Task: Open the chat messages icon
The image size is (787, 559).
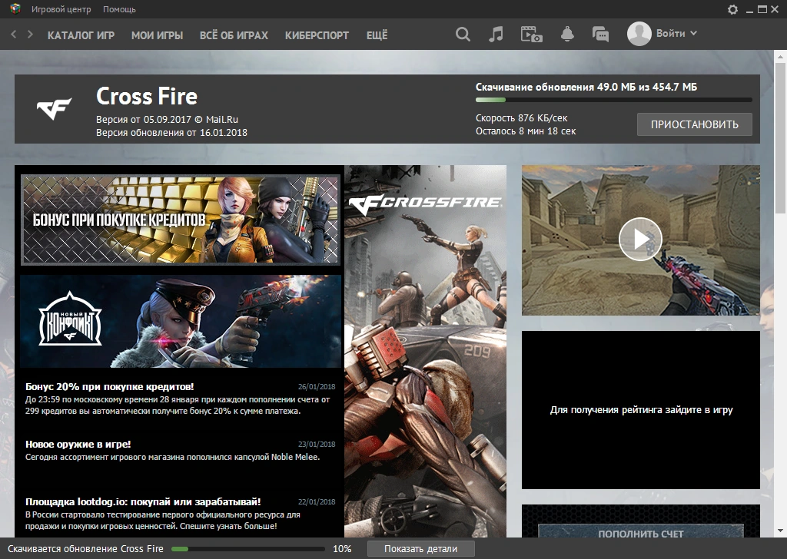Action: coord(600,35)
